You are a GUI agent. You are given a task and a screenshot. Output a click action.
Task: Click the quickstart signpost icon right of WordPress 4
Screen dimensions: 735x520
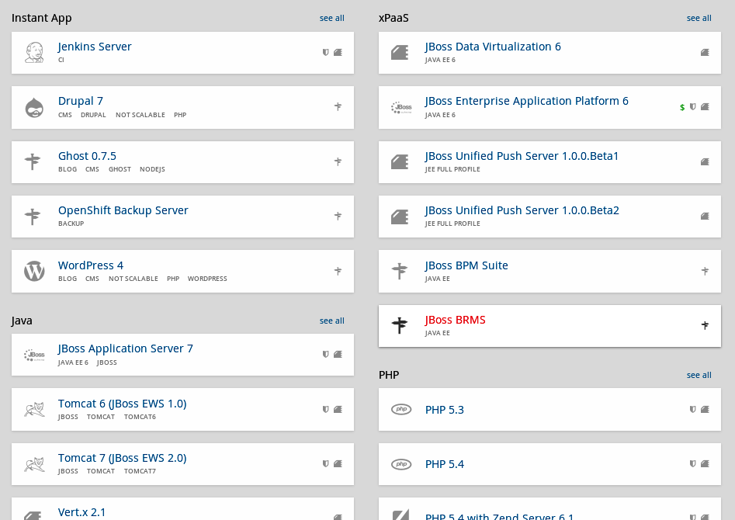[x=338, y=271]
